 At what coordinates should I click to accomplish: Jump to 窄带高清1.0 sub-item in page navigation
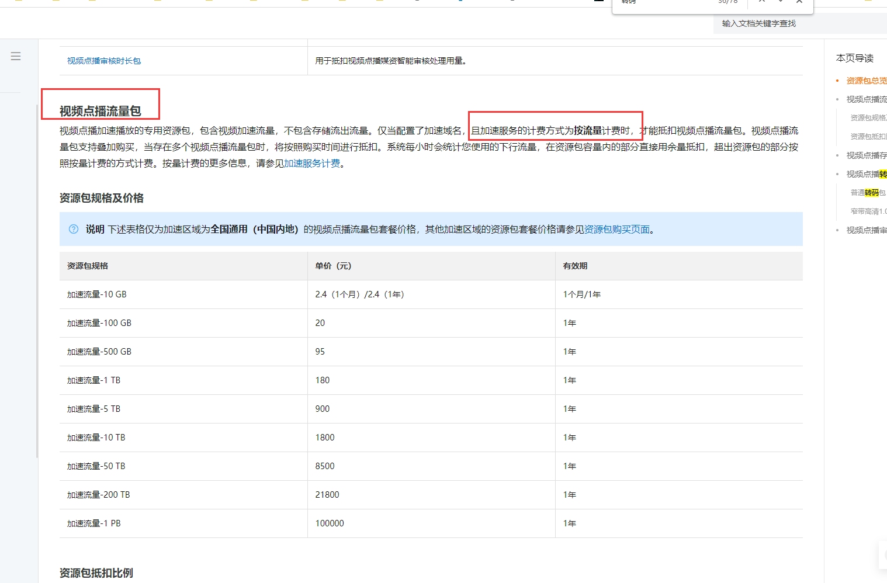point(869,211)
